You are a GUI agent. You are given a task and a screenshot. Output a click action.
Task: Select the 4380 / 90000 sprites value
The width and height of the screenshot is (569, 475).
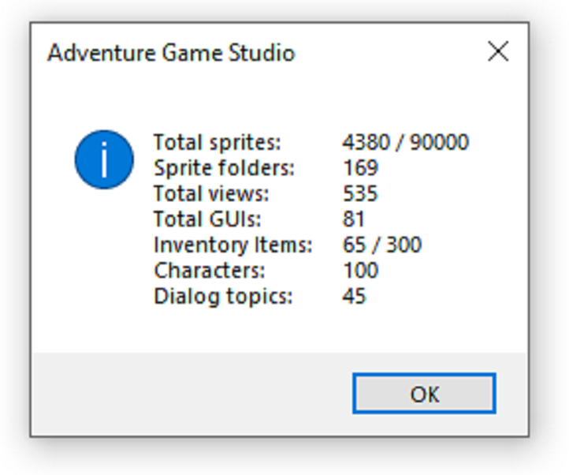[x=405, y=143]
